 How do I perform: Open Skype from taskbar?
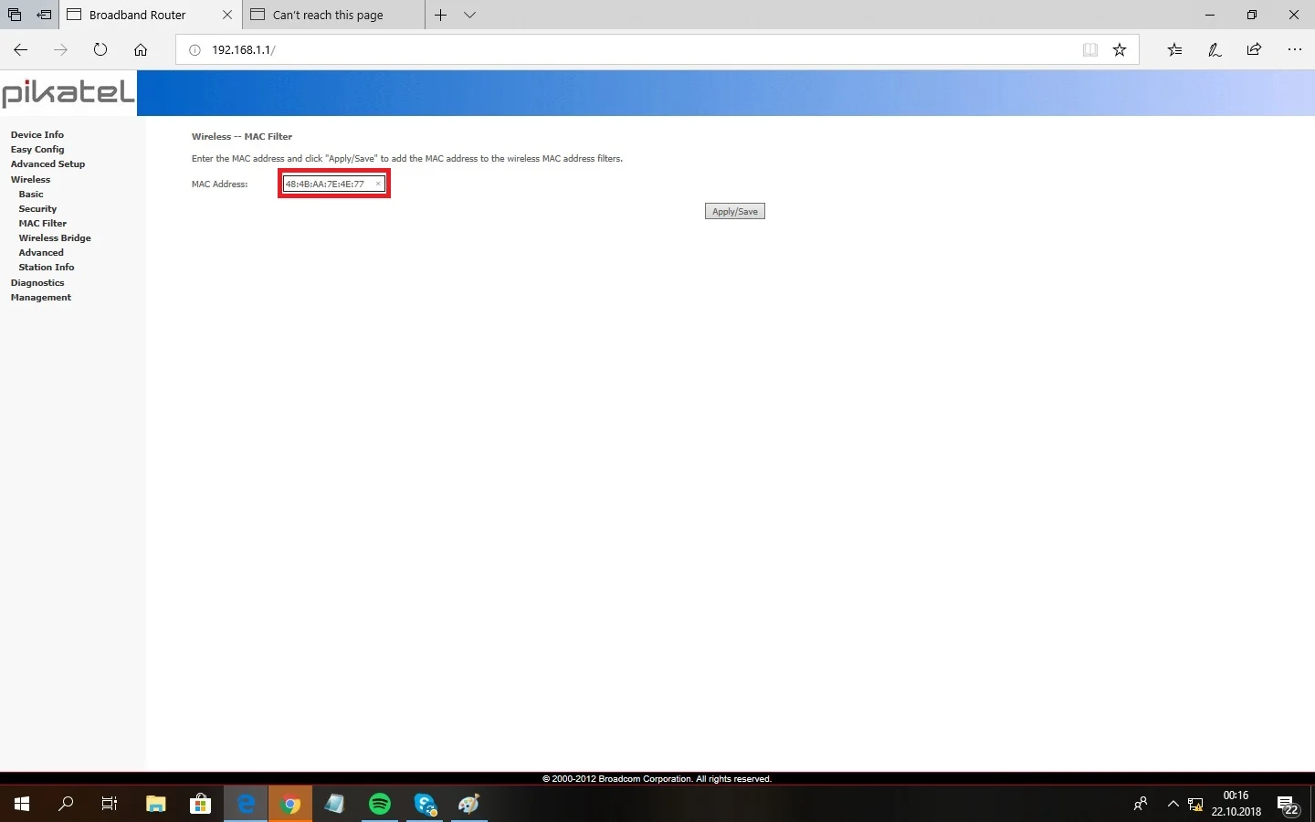pos(425,804)
